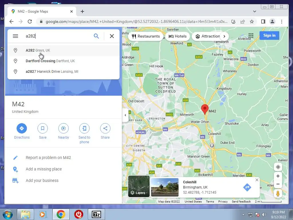Viewport: 293px width, 220px height.
Task: Show more category chips arrow
Action: pos(224,36)
